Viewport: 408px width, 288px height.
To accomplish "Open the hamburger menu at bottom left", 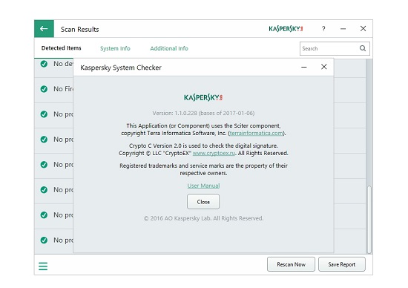I will (43, 266).
